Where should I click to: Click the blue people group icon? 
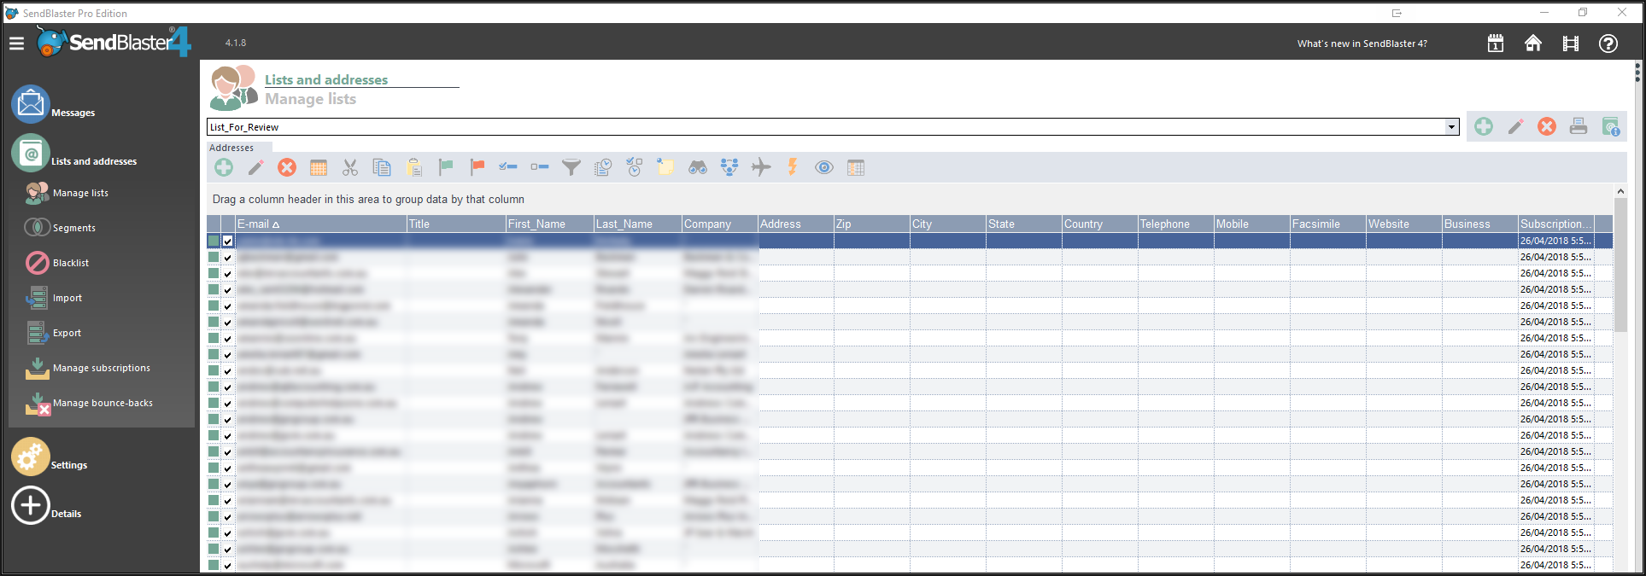click(729, 167)
